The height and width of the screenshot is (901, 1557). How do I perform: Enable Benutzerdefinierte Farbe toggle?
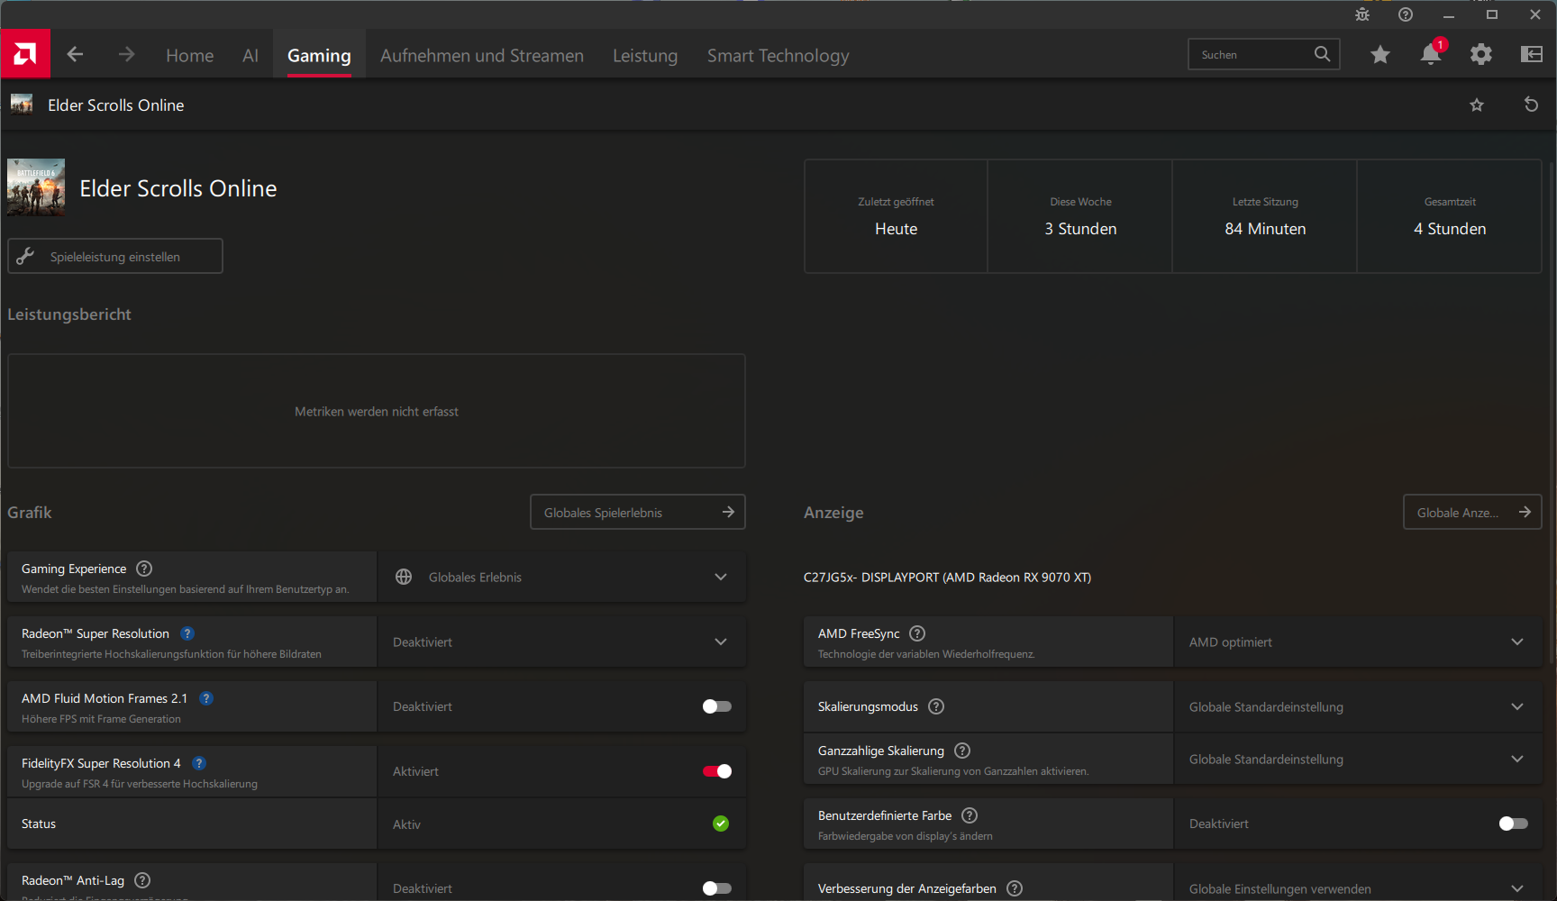1514,824
